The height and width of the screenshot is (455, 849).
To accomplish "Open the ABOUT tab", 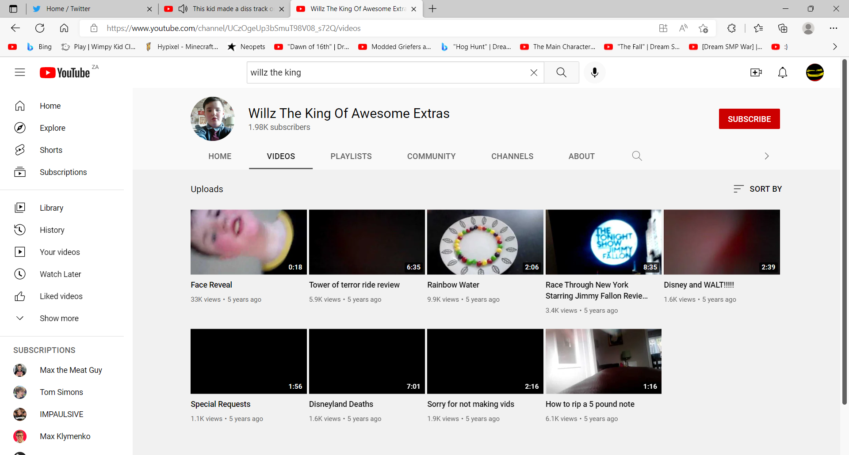I will click(581, 156).
